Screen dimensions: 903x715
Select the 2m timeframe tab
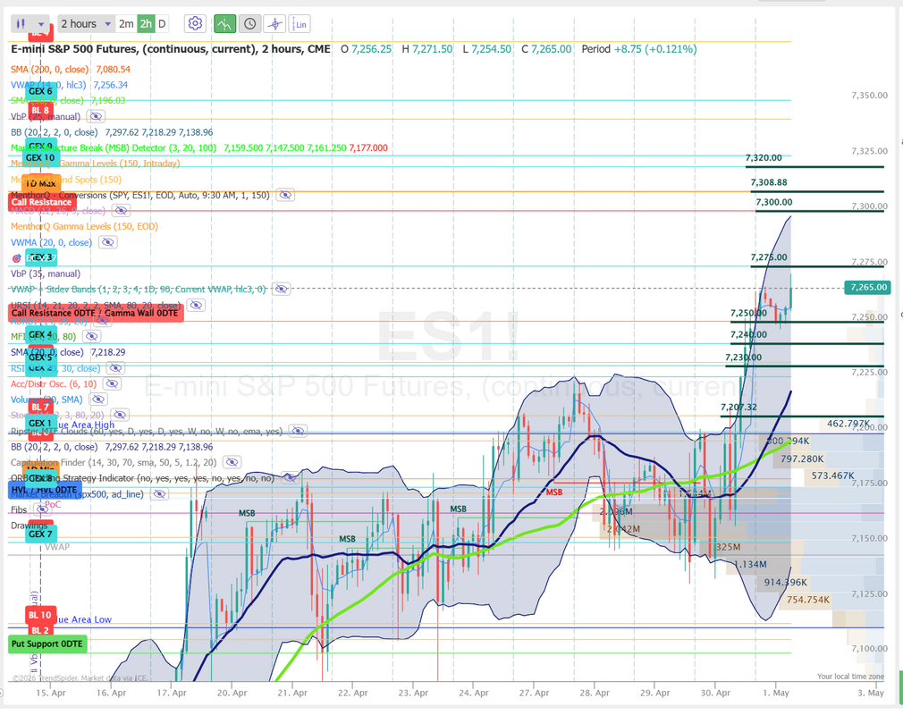tap(126, 23)
